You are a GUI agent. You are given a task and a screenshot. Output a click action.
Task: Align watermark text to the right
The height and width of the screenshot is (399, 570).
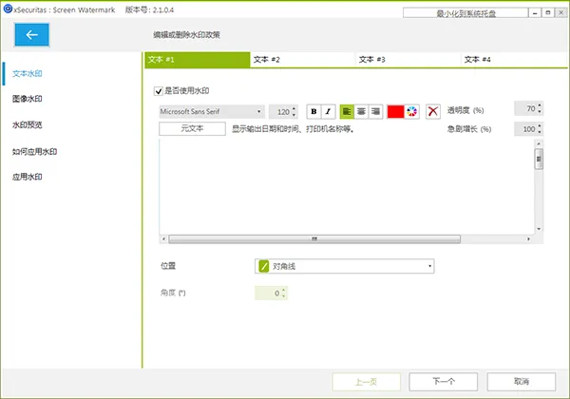point(375,111)
